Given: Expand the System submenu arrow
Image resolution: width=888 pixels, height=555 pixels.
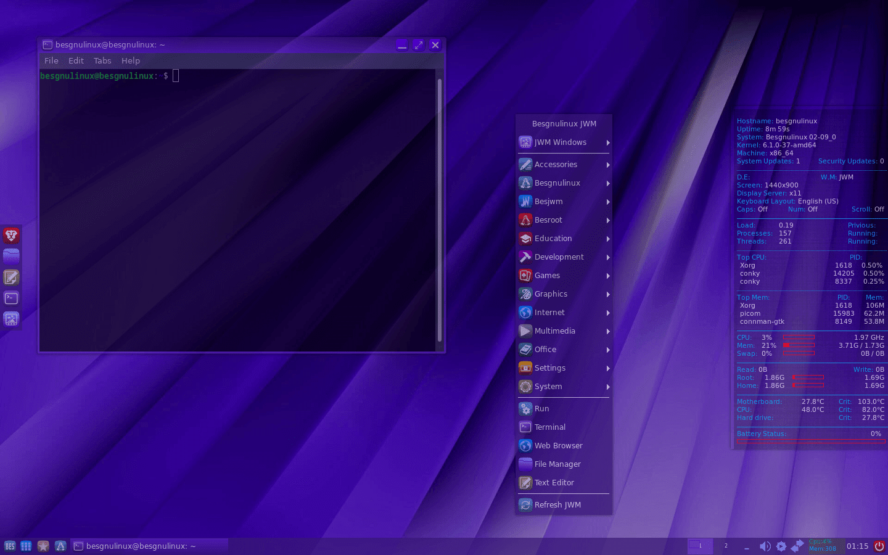Looking at the screenshot, I should click(x=608, y=387).
